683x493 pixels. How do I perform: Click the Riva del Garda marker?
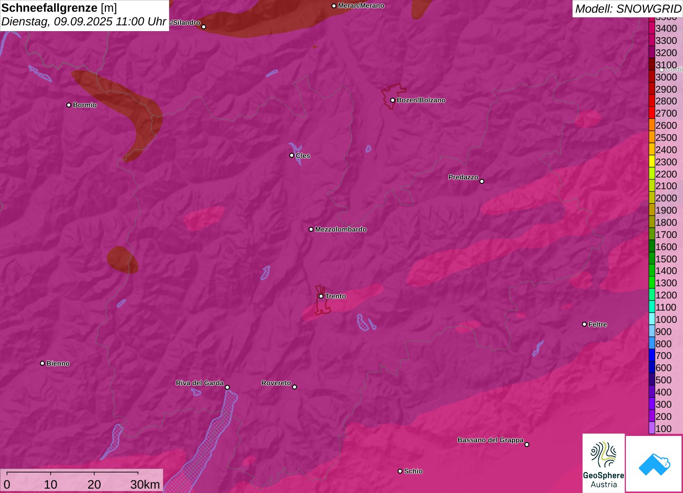tap(227, 387)
